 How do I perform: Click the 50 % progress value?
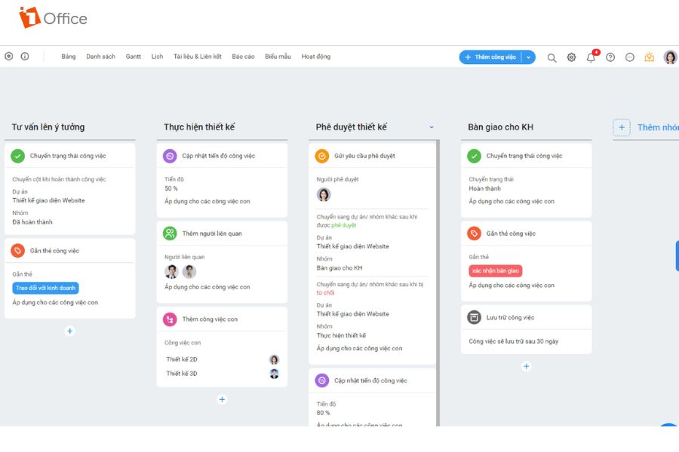[x=171, y=188]
